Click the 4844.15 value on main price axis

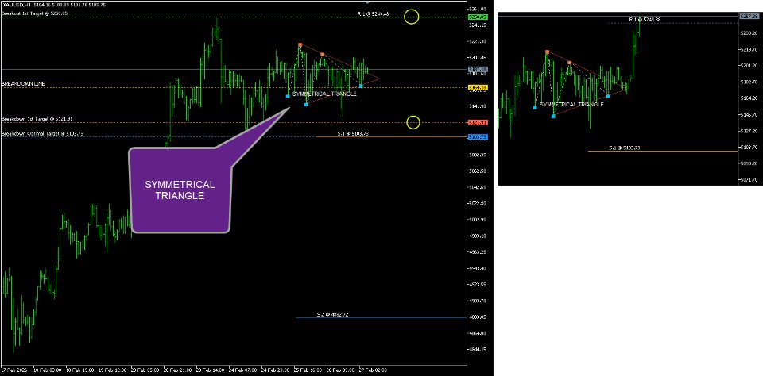point(478,349)
